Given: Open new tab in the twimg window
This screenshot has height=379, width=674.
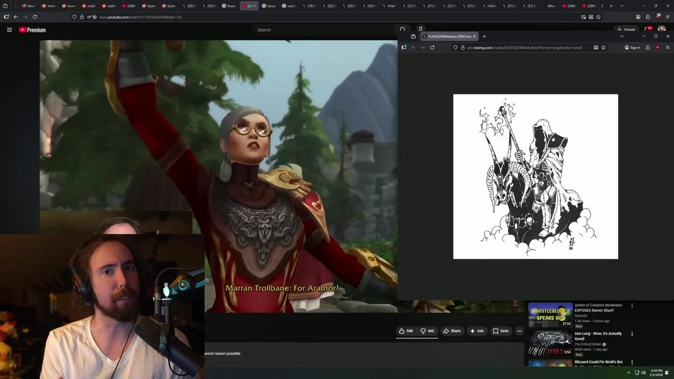Looking at the screenshot, I should click(484, 36).
